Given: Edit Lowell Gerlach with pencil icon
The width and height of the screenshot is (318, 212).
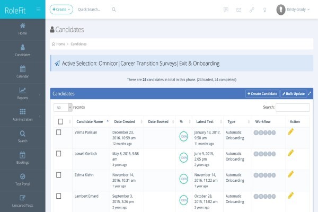Looking at the screenshot, I should pos(290,153).
